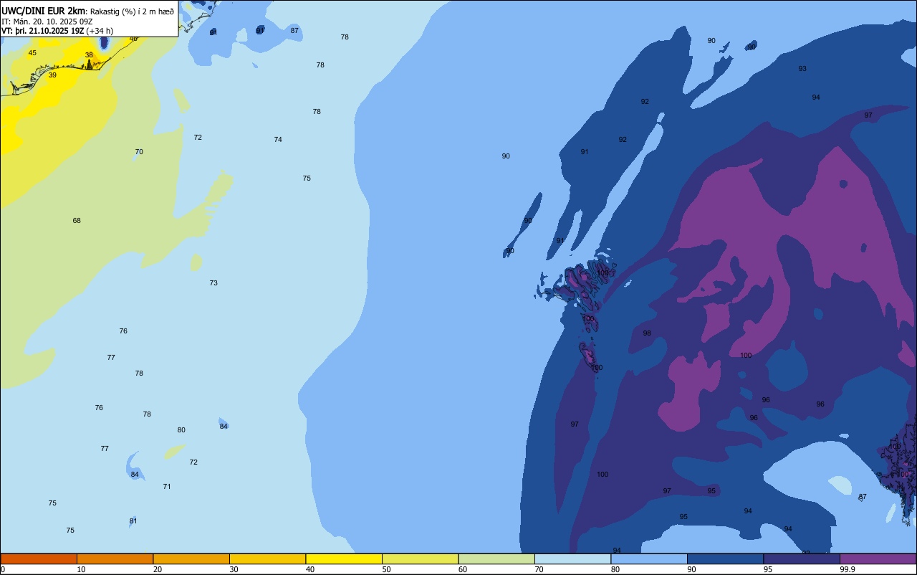The image size is (917, 575).
Task: Select the '45' value in the yellow area
Action: click(x=32, y=53)
